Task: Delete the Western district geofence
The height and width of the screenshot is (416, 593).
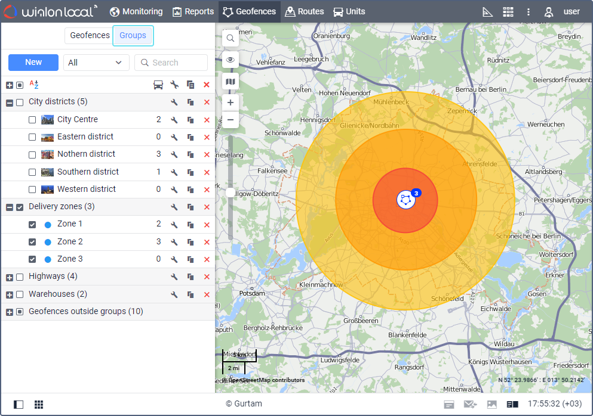Action: tap(207, 190)
